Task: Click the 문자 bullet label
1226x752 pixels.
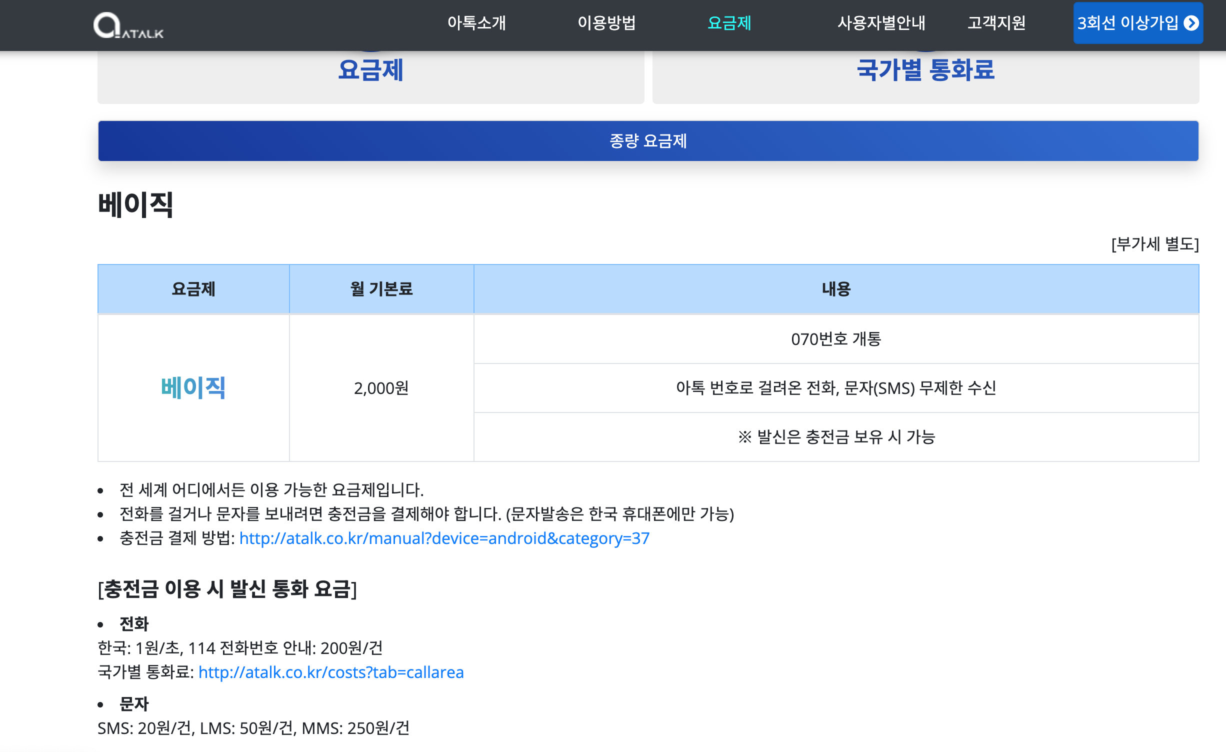Action: point(134,704)
